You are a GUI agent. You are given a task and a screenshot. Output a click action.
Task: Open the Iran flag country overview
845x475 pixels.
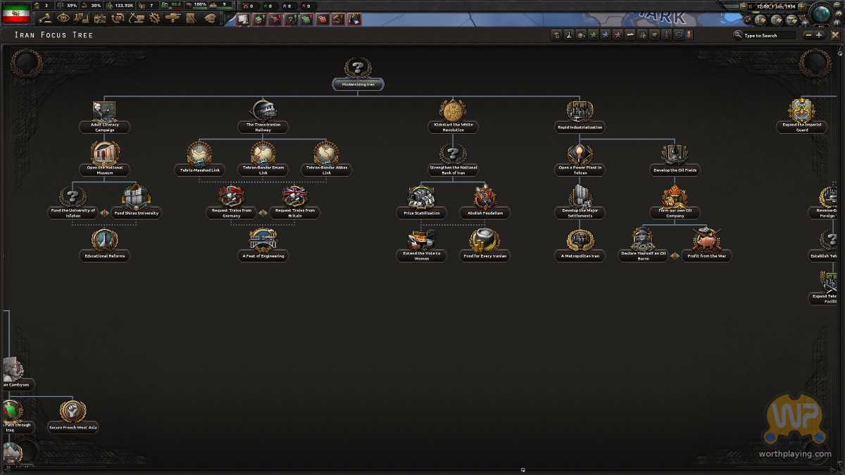click(16, 13)
